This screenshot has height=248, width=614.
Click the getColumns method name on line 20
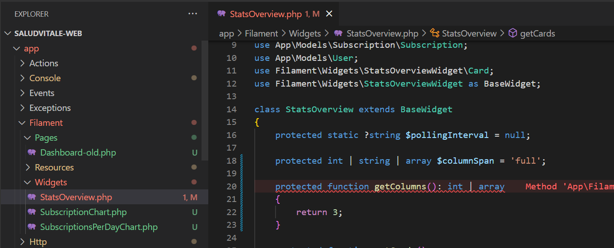point(400,187)
